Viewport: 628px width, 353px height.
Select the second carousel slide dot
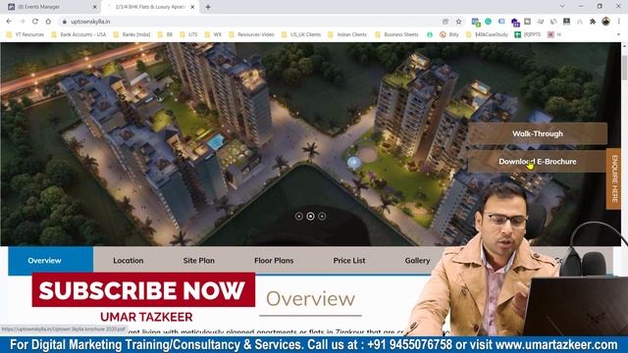coord(310,216)
